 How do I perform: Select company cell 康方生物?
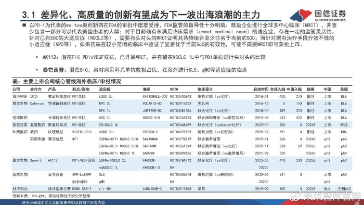pos(20,160)
